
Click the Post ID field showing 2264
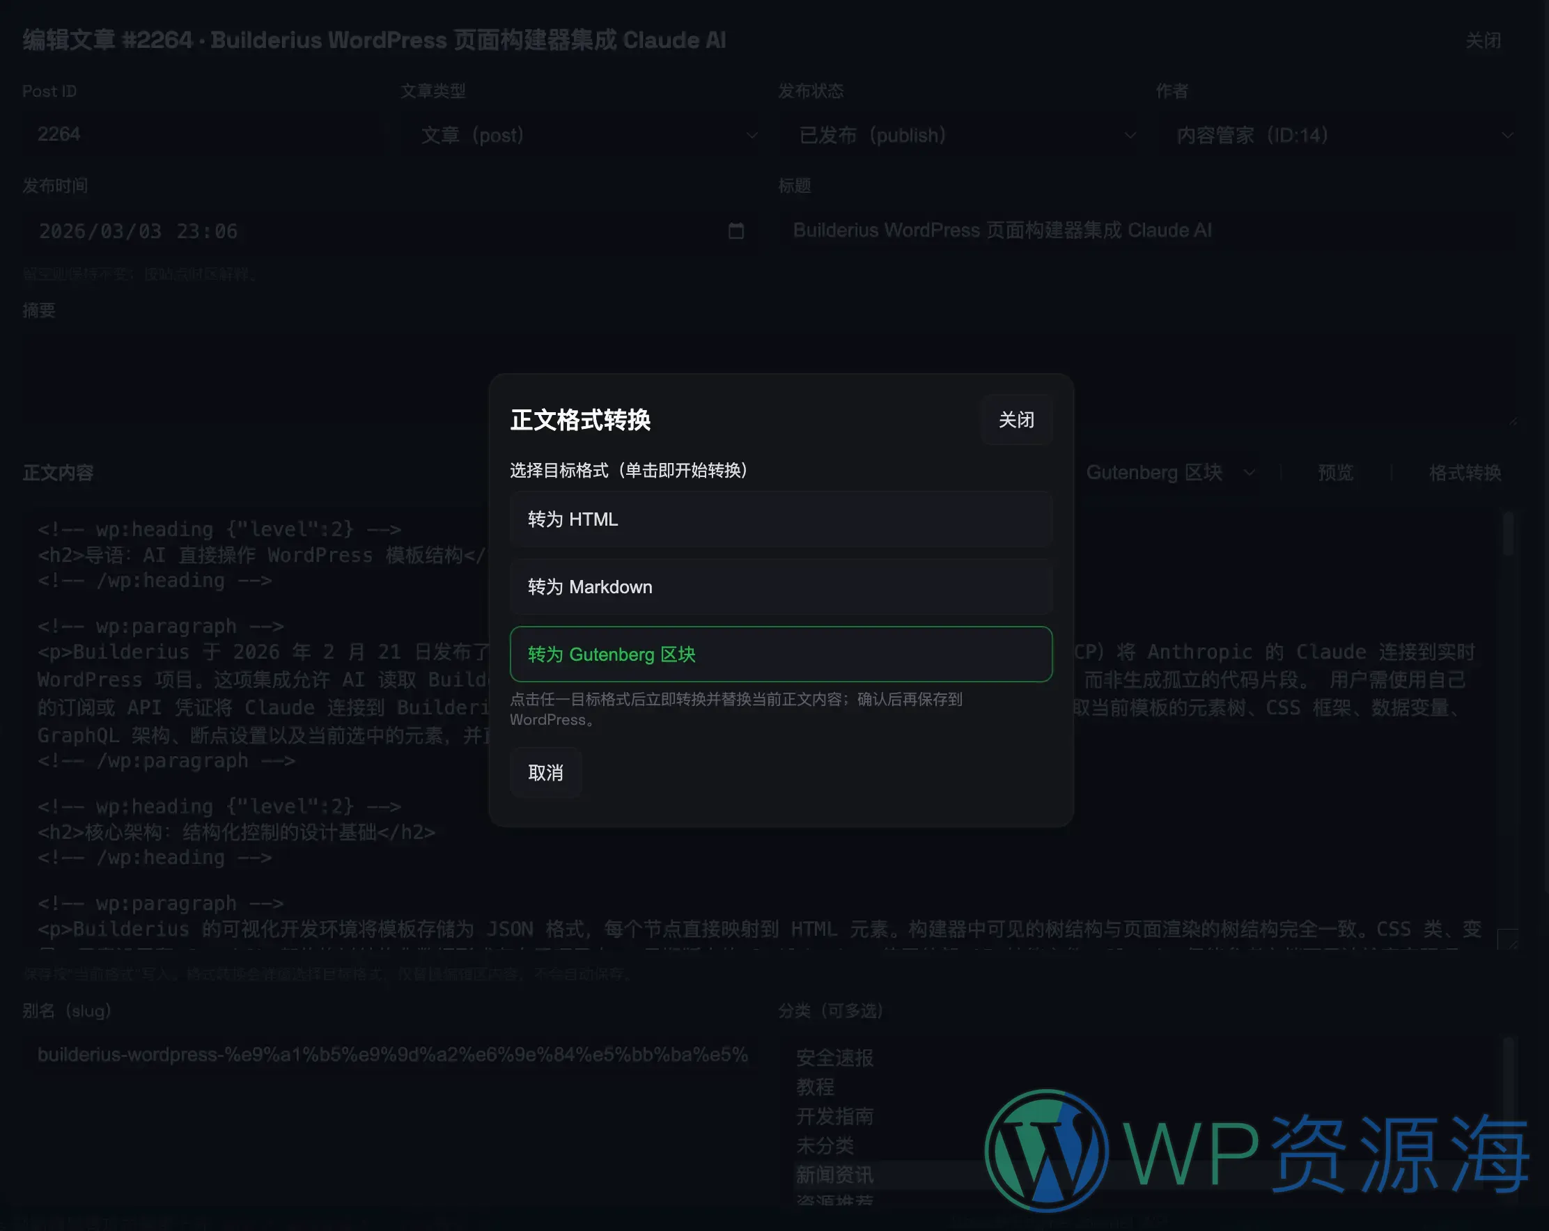(x=203, y=134)
